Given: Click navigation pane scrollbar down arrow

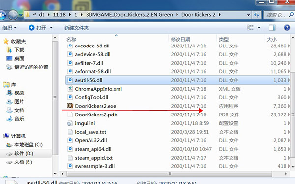Looking at the screenshot, I should 55,174.
